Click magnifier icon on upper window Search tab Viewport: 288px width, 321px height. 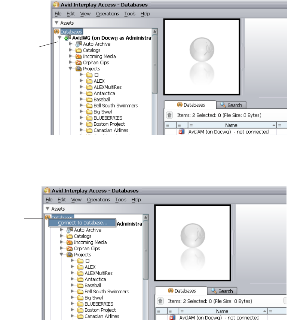[x=223, y=105]
